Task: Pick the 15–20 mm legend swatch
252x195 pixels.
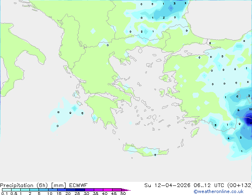Action: [62, 190]
